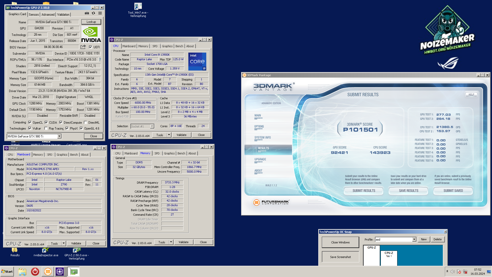
Task: Click the purple CPU-Z taskbar icon
Action: 60,272
